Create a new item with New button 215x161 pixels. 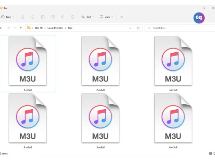click(8, 17)
